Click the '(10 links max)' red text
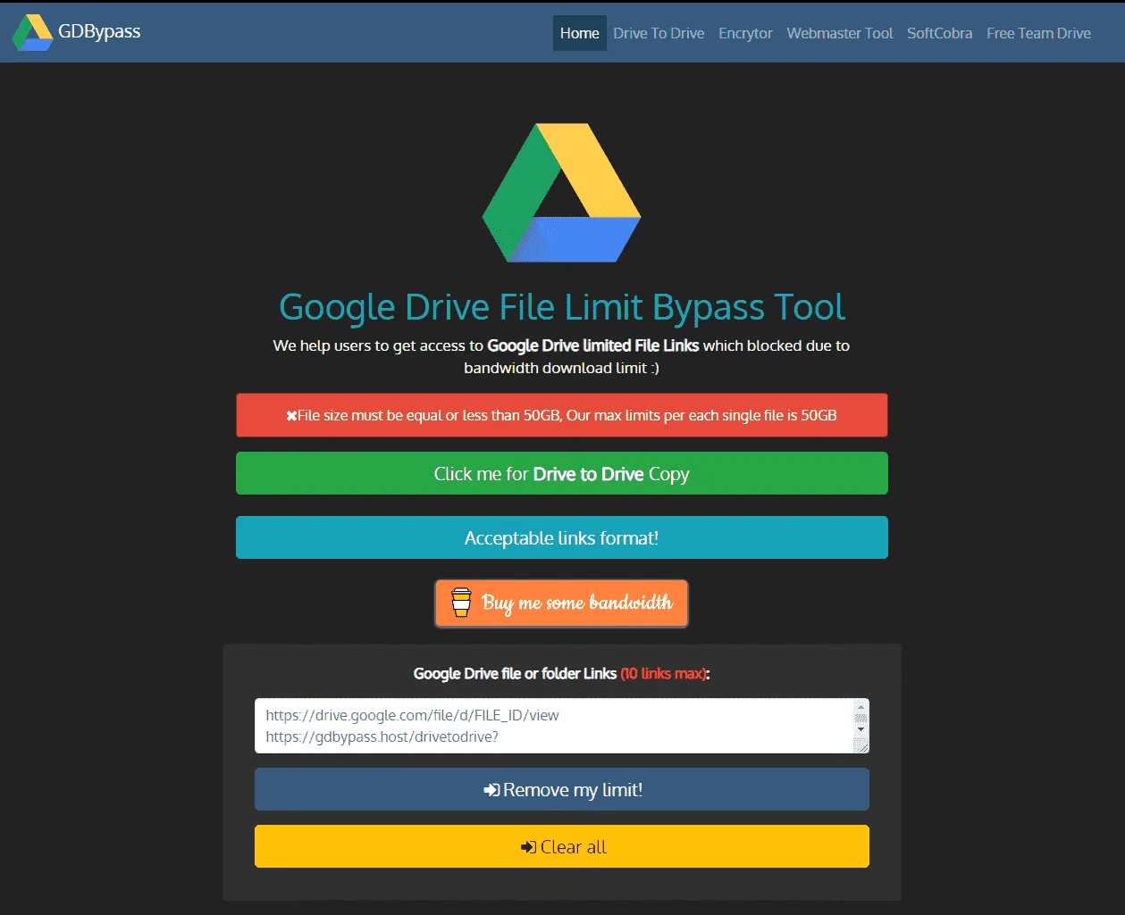 [664, 673]
